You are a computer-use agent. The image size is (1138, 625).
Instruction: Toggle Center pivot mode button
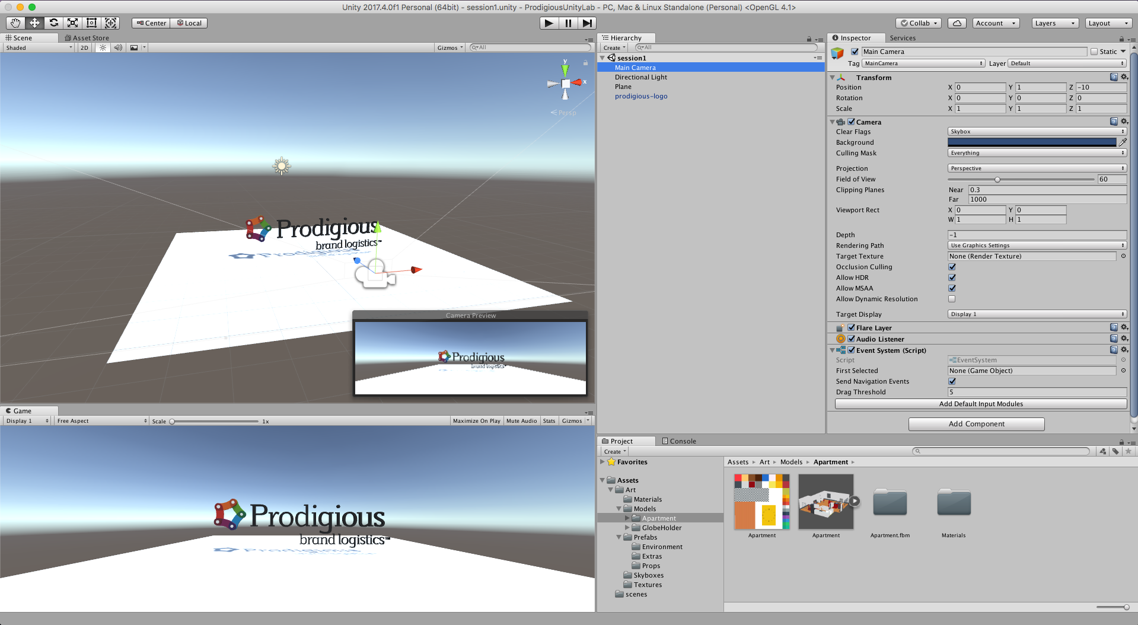(151, 23)
